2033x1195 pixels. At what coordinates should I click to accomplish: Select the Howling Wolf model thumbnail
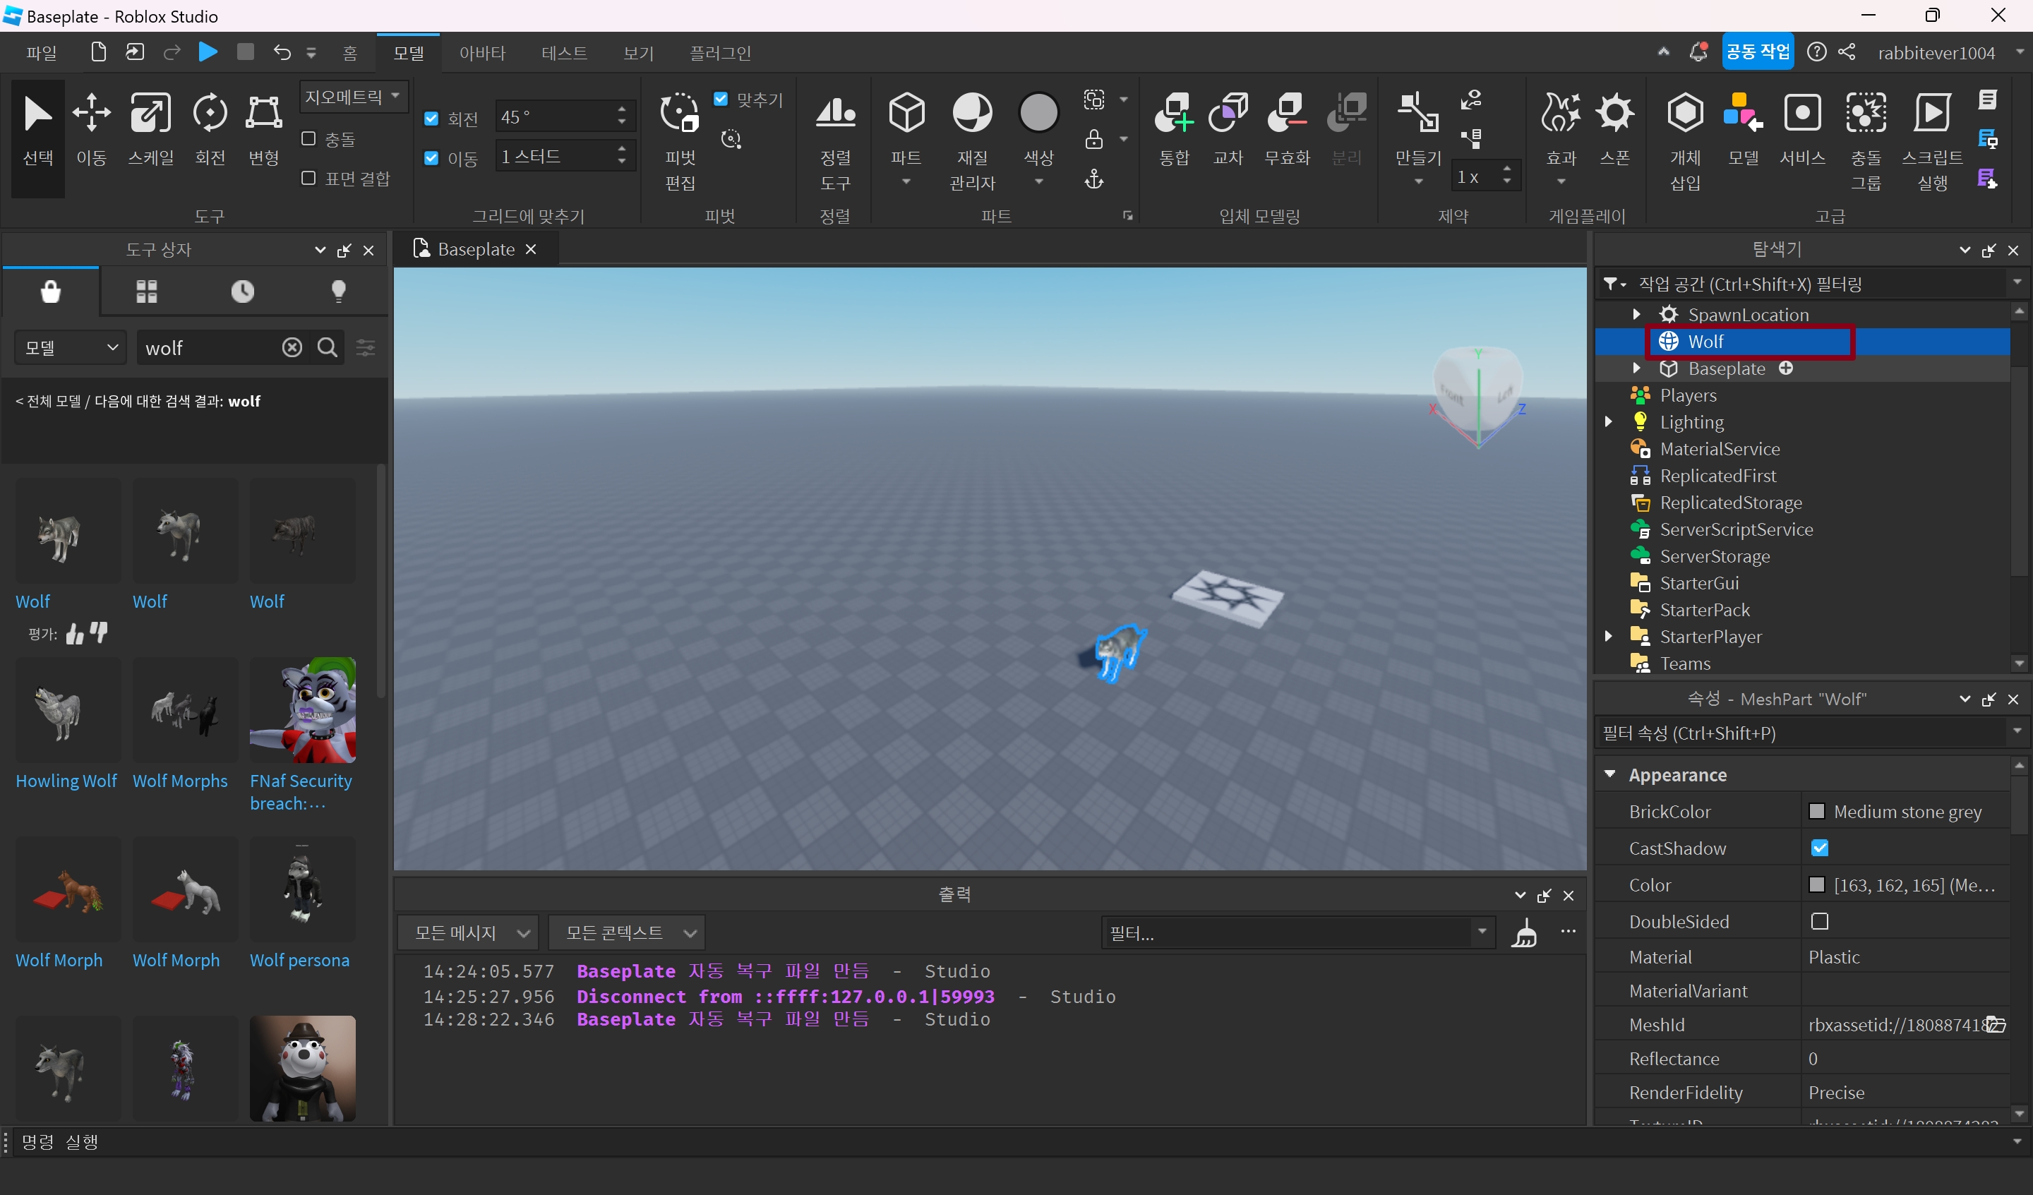[x=67, y=711]
